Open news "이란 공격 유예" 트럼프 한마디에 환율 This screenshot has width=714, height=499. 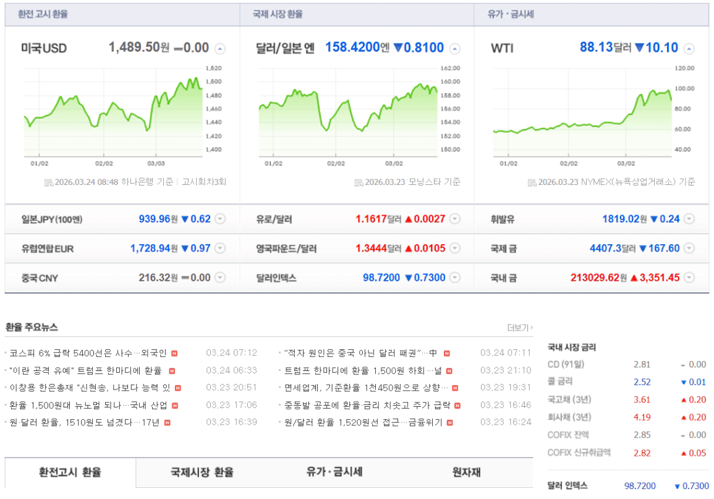[x=85, y=370]
